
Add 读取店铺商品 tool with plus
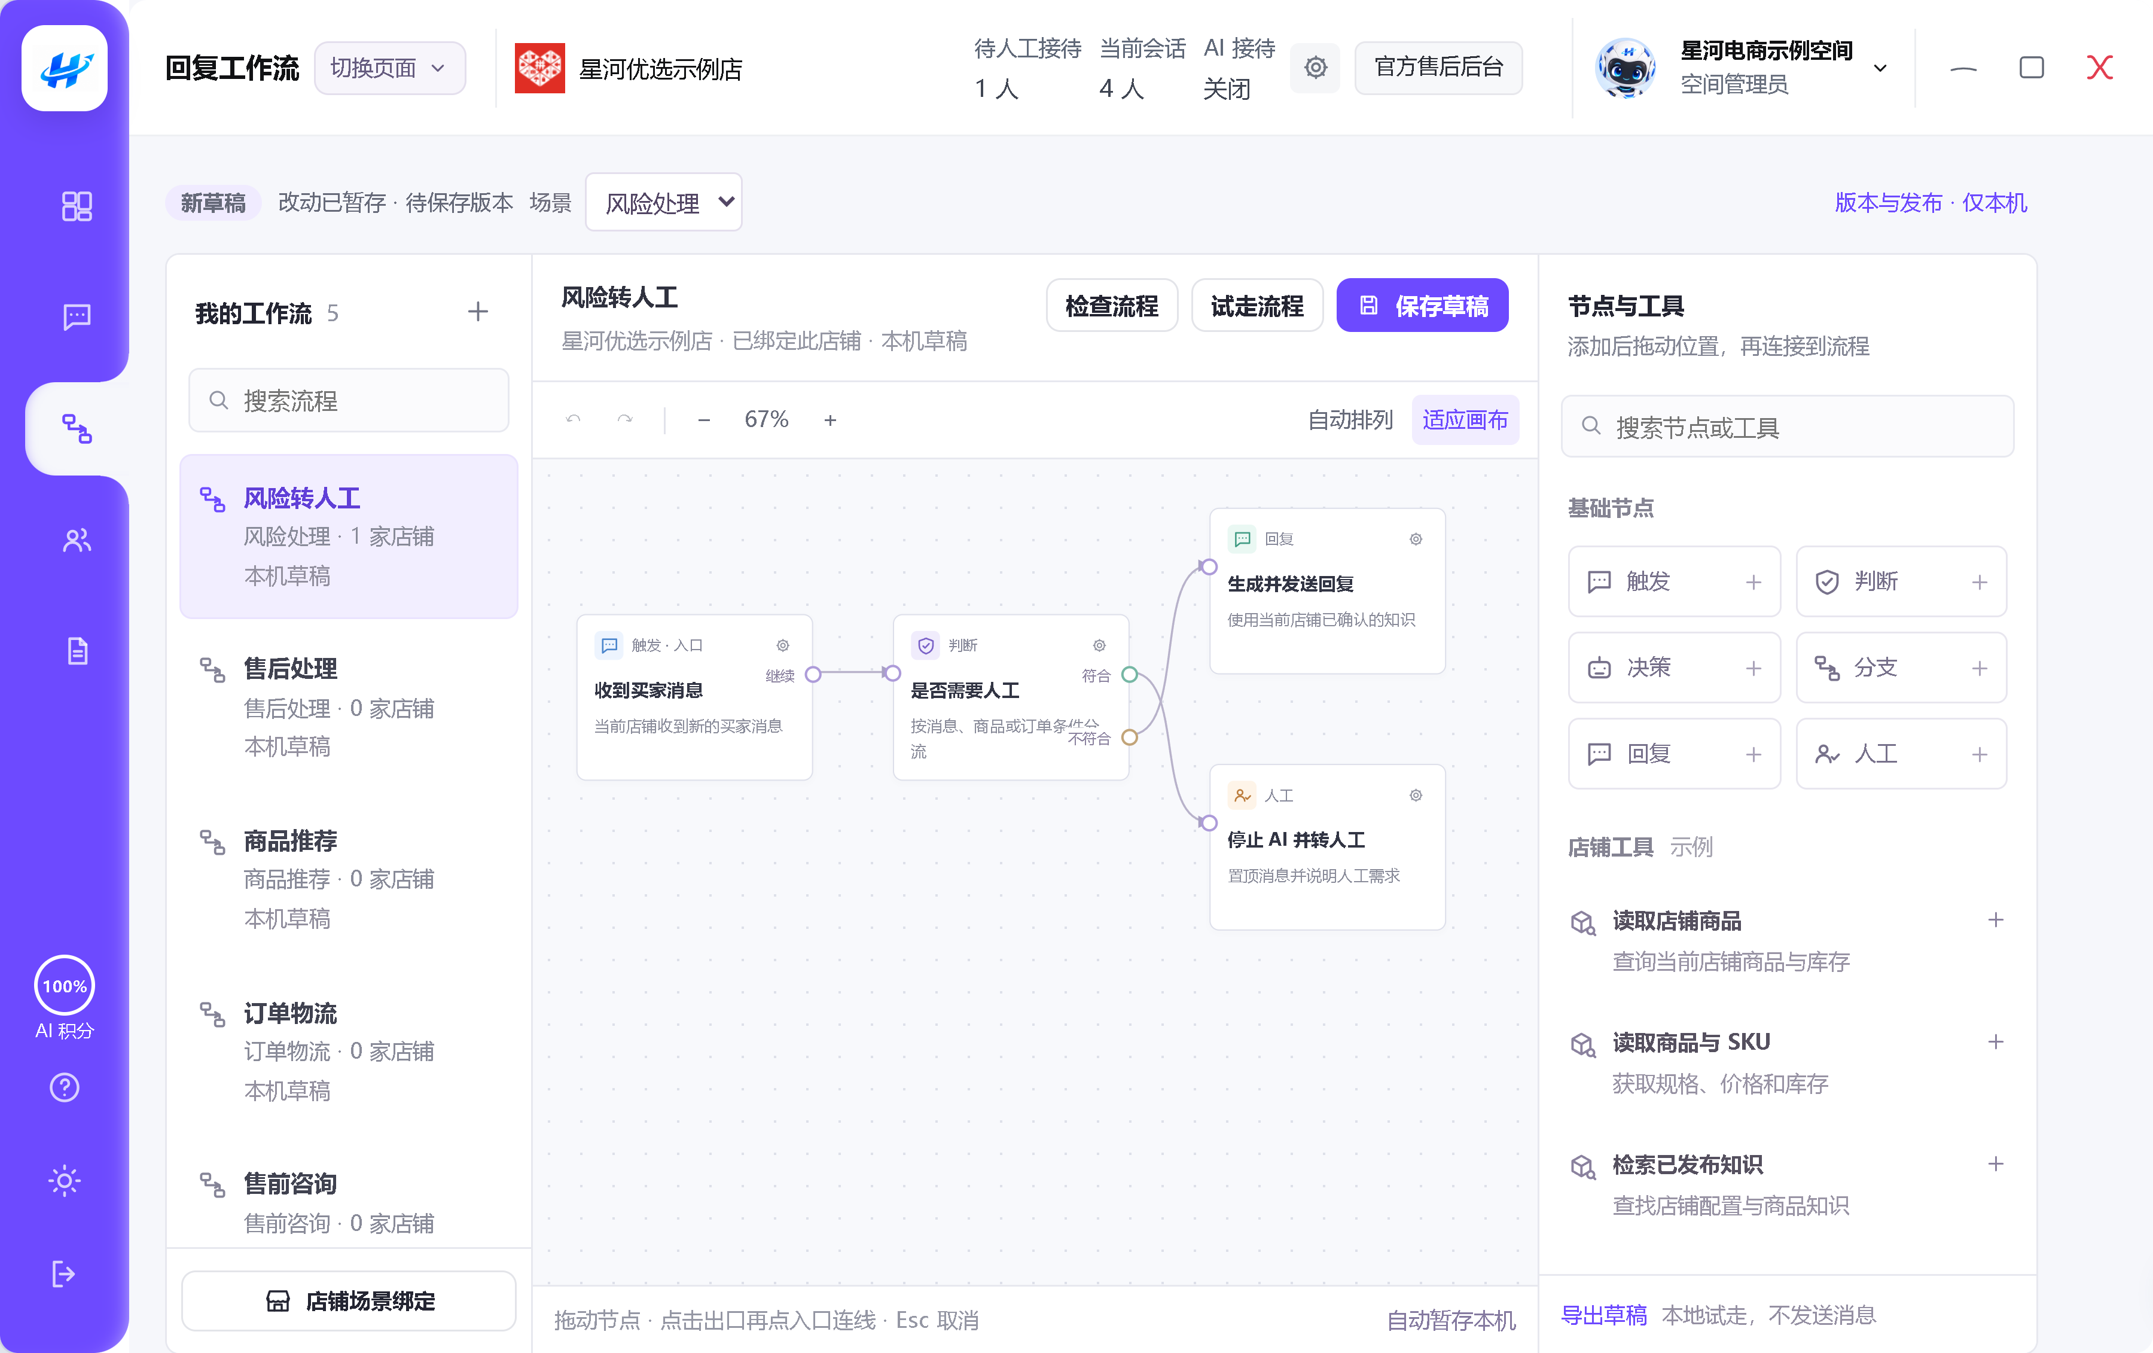click(1996, 920)
